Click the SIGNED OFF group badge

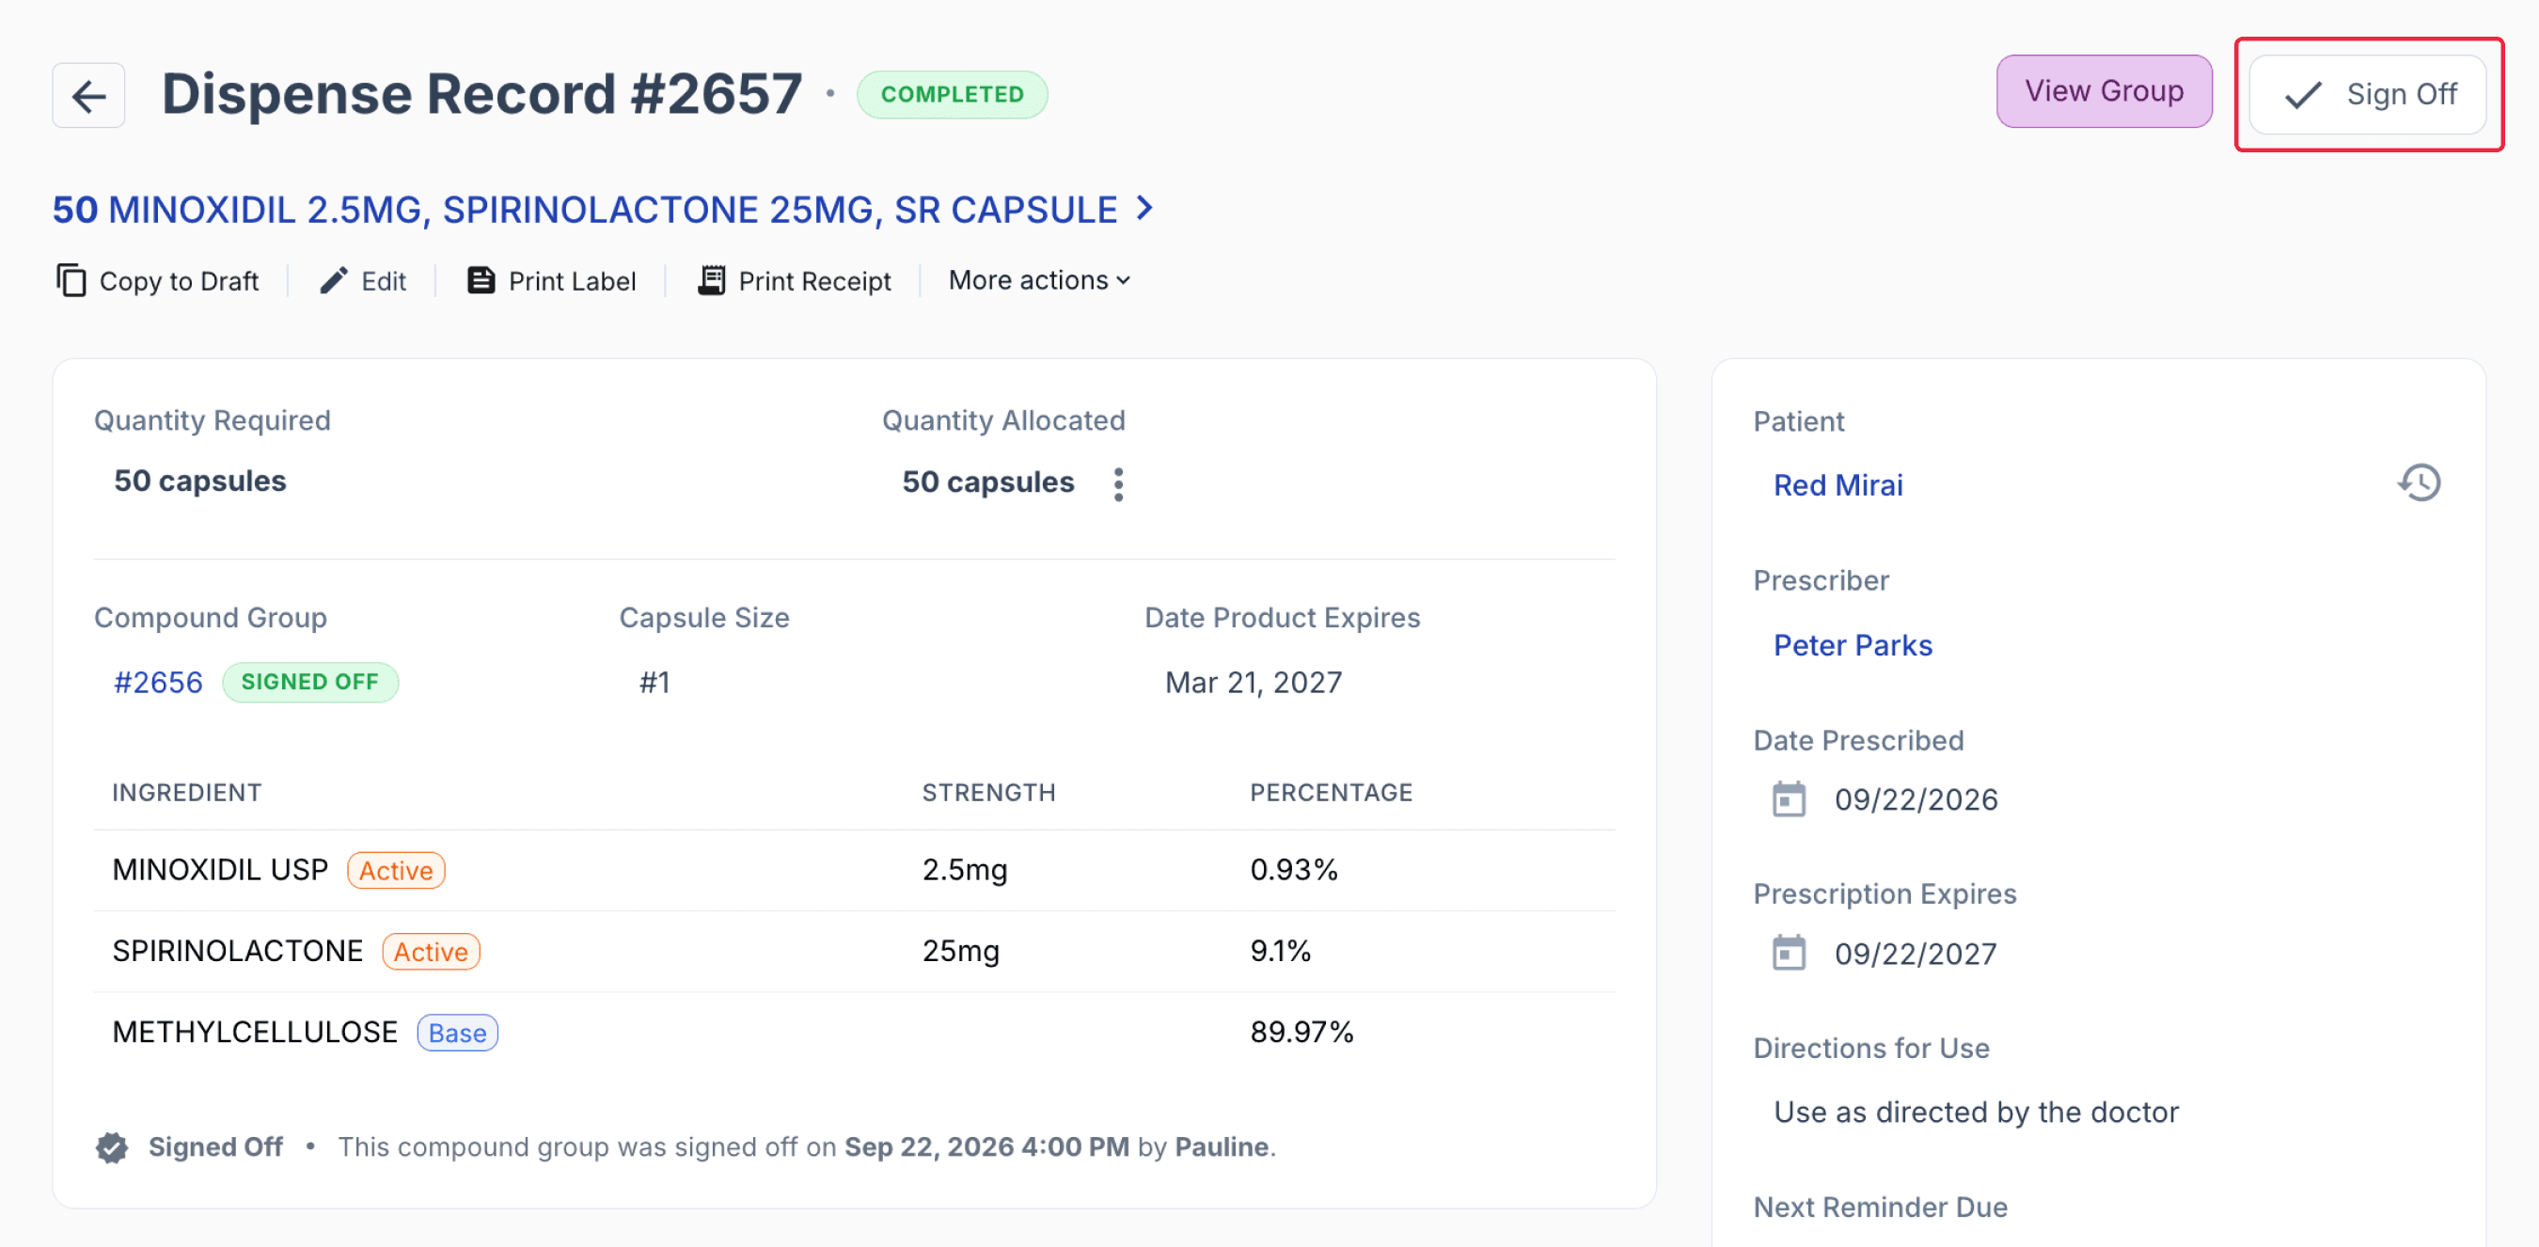[x=309, y=682]
